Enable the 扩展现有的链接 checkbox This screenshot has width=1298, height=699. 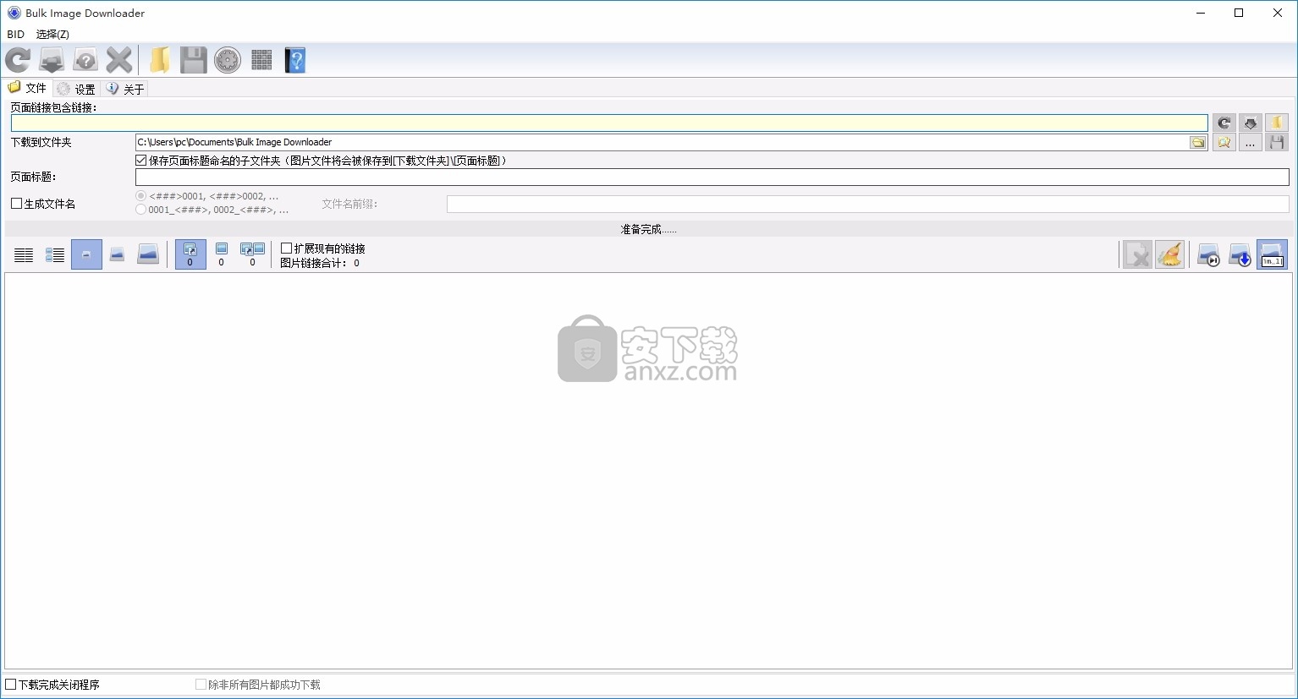(286, 248)
